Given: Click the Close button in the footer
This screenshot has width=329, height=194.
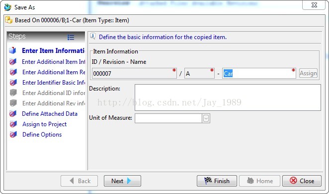Looking at the screenshot, I should coord(302,181).
